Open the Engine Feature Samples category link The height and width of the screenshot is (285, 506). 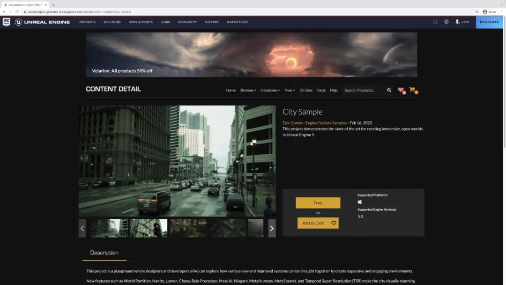326,123
